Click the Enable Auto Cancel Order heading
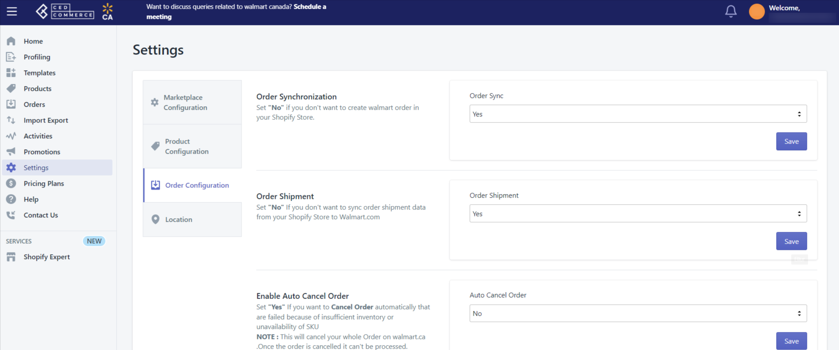Image resolution: width=839 pixels, height=350 pixels. coord(303,296)
